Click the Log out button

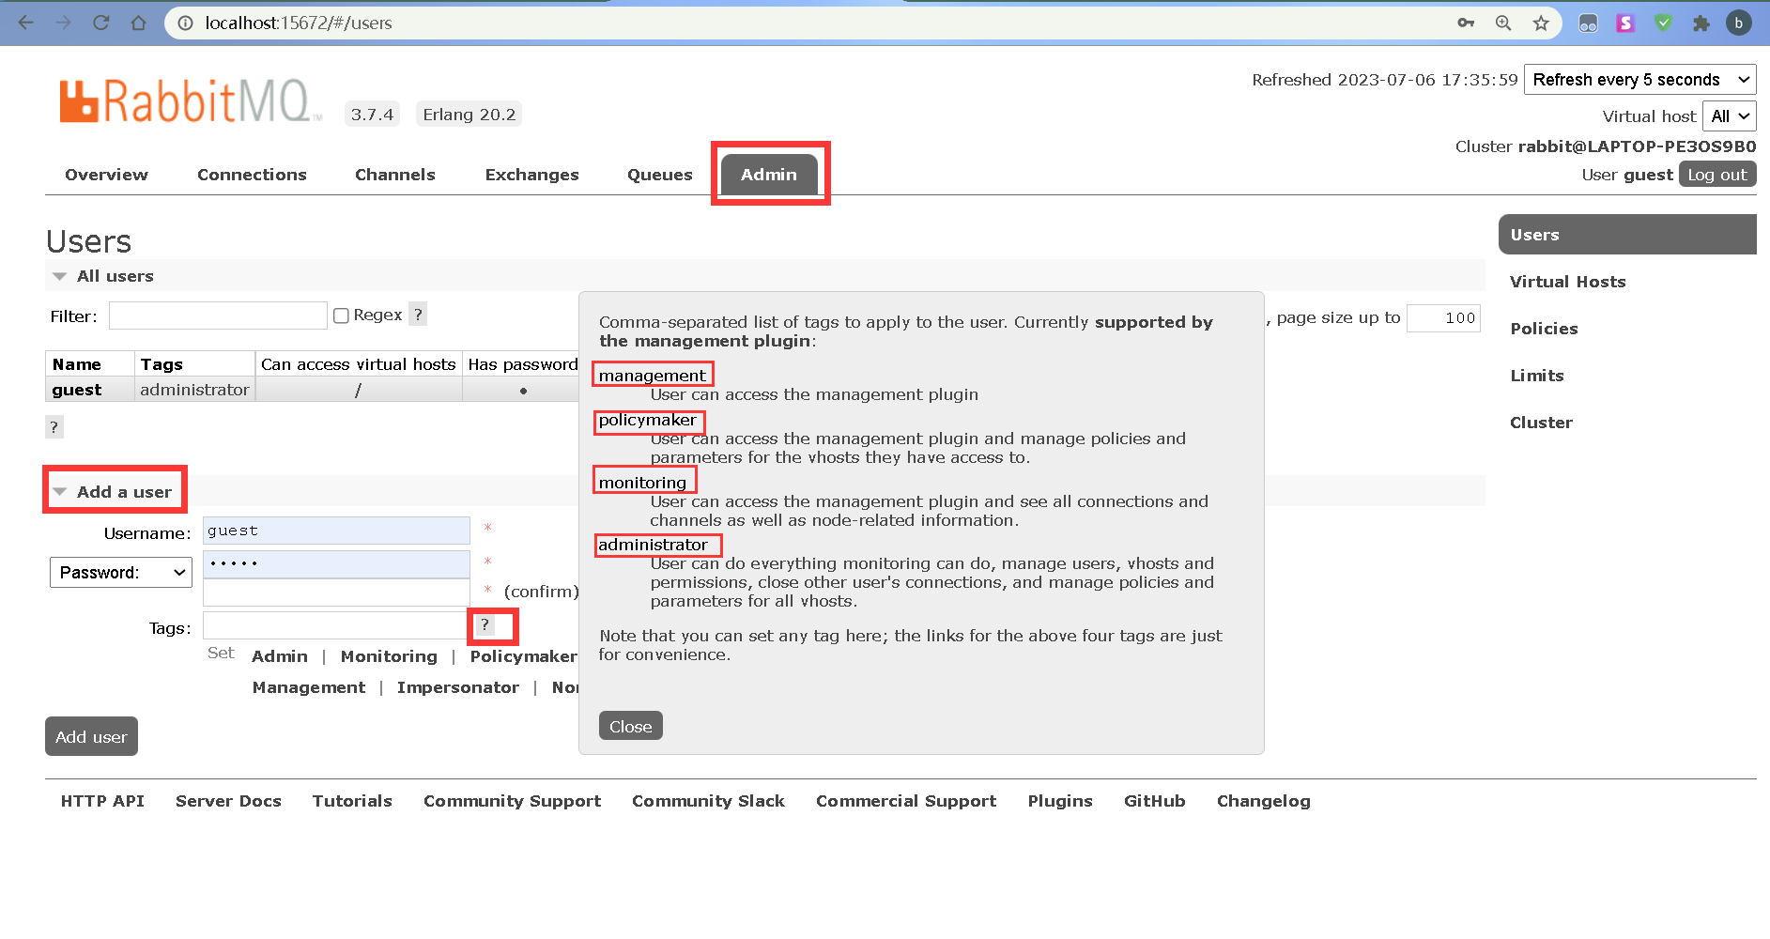[x=1716, y=175]
